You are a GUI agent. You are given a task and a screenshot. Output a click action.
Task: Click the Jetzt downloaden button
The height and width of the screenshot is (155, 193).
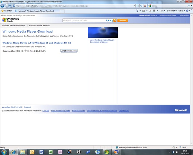coord(69,51)
